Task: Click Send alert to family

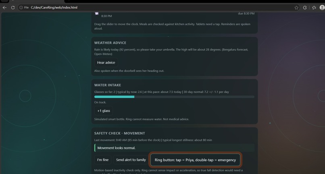Action: coord(131,160)
